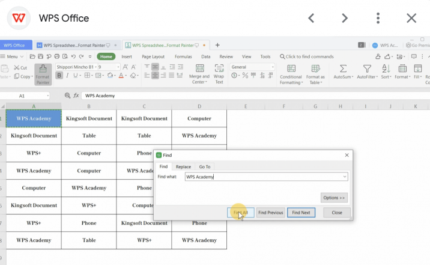Click the AutoFilter funnel icon

tap(367, 69)
